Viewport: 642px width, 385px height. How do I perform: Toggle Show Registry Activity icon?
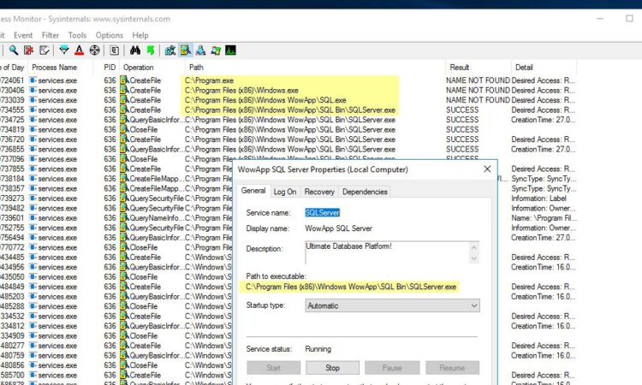pos(170,50)
